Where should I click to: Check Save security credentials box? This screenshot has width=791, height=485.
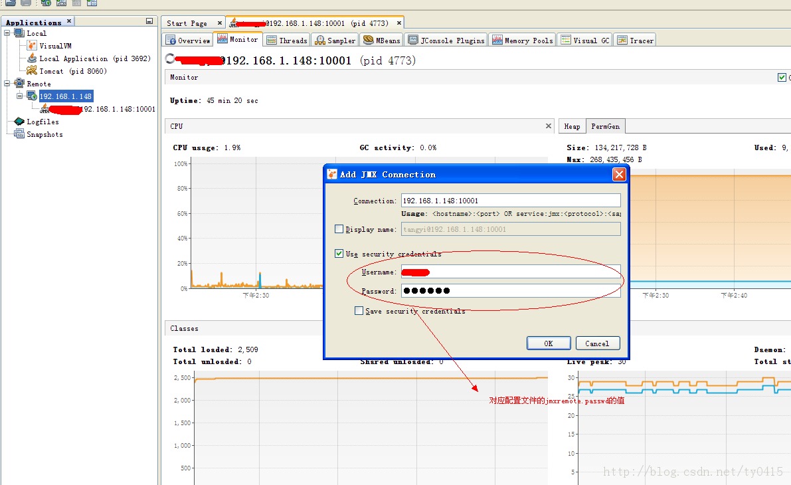pyautogui.click(x=359, y=311)
